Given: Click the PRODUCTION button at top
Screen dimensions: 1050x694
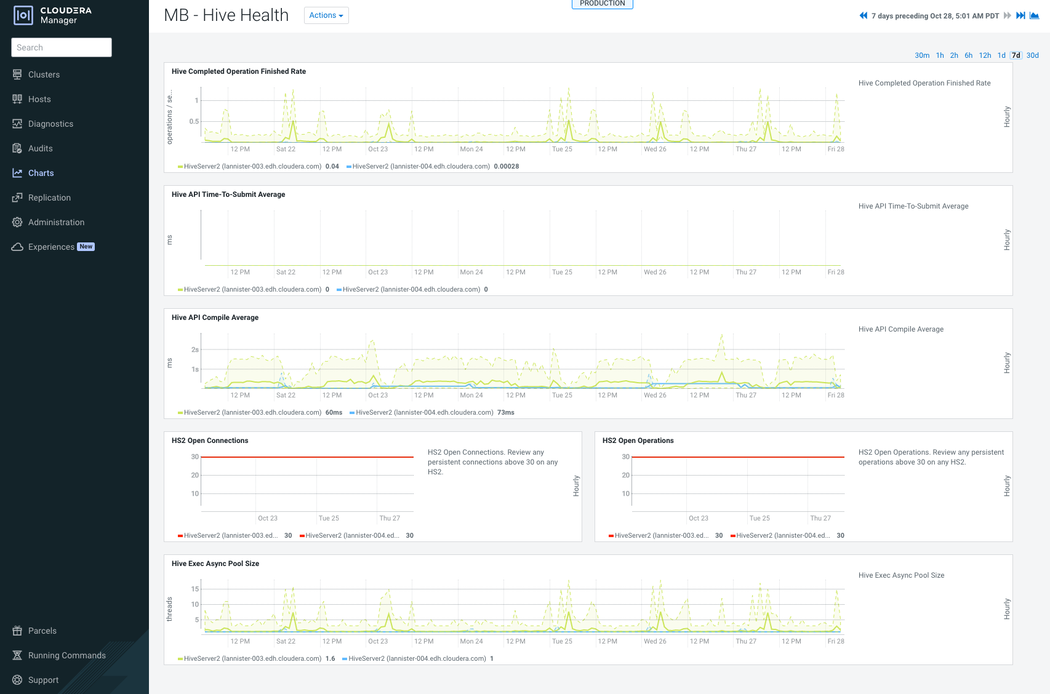Looking at the screenshot, I should tap(602, 3).
